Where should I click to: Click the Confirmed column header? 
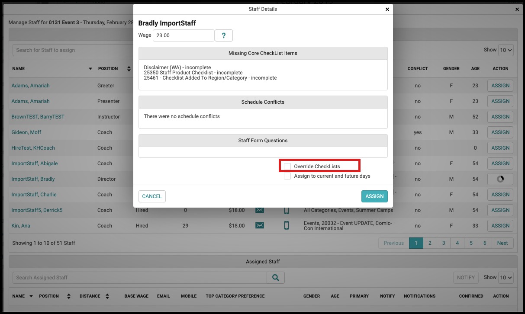471,296
